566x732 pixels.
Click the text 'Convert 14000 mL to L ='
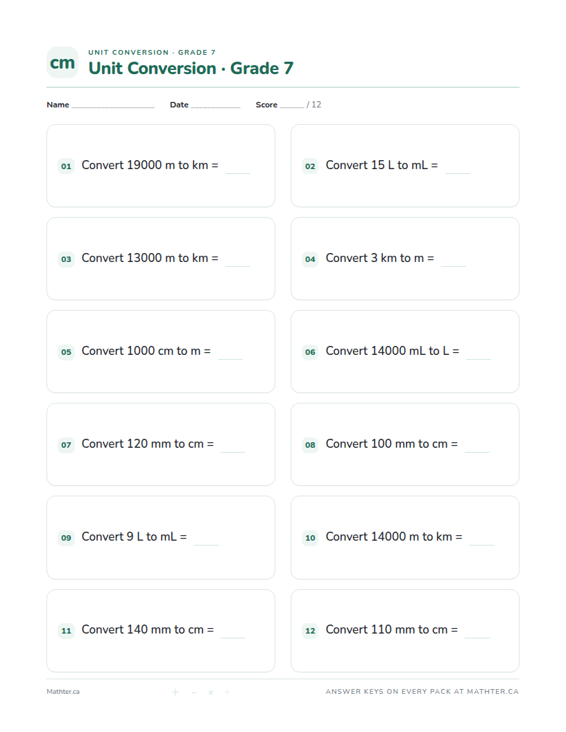[393, 351]
